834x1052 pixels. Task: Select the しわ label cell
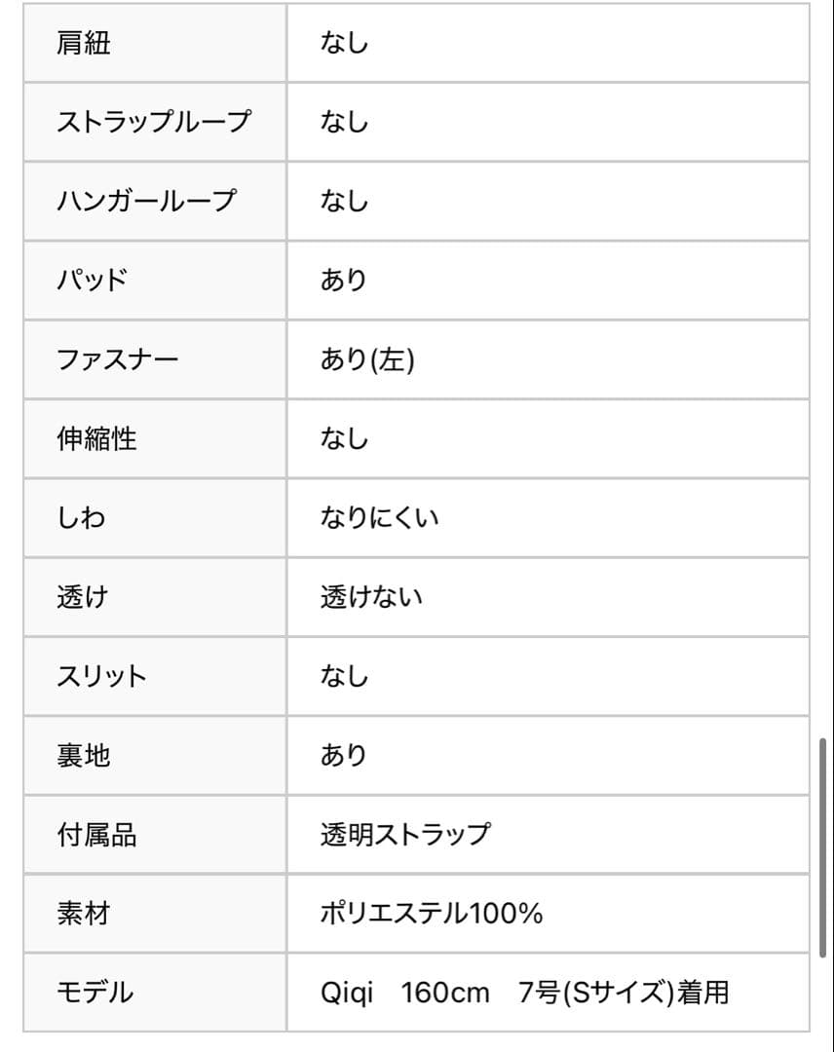coord(81,517)
